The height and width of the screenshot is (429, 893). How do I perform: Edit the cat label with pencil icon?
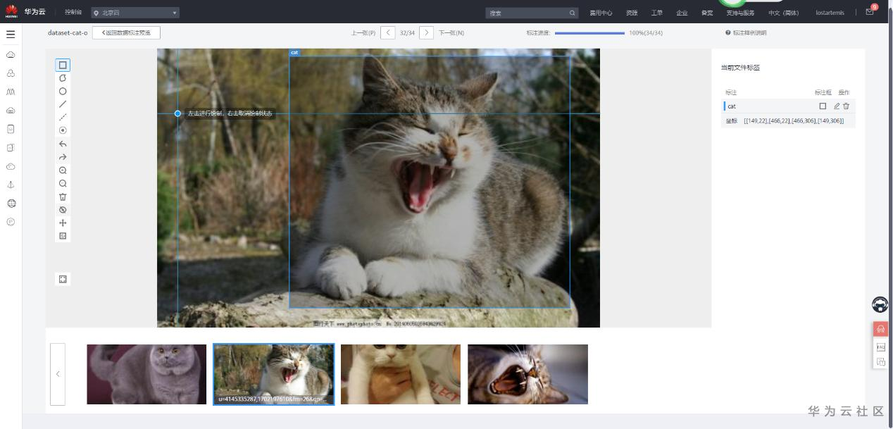(837, 106)
